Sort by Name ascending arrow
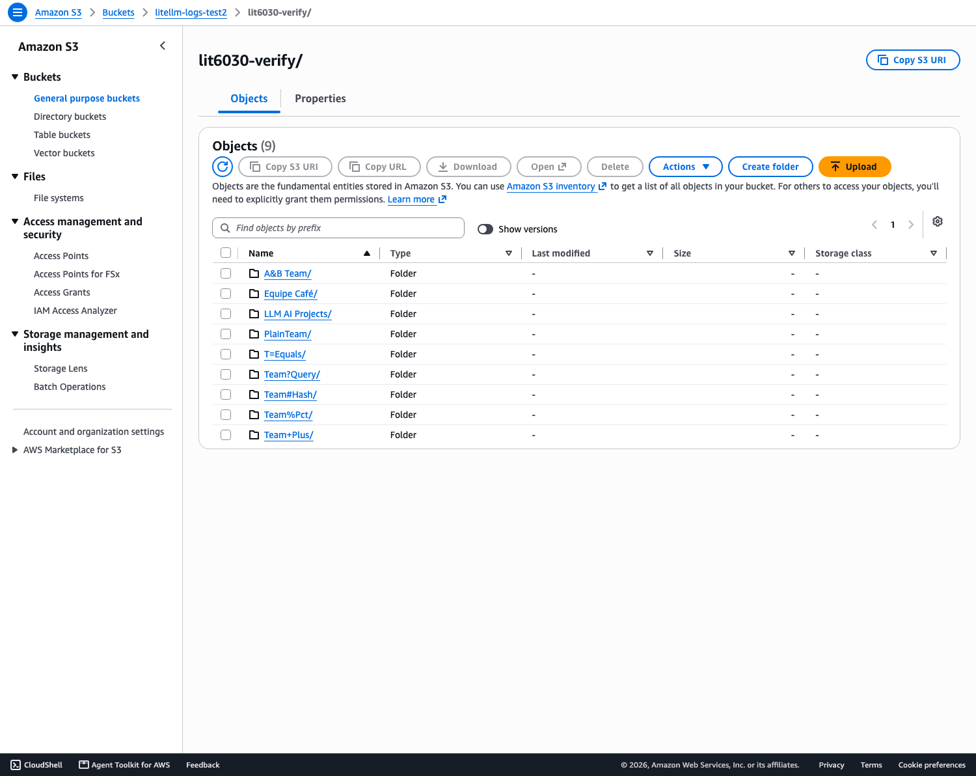Viewport: 976px width, 776px height. pos(367,253)
